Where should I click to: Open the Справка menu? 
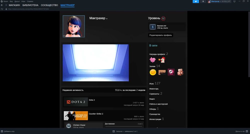point(30,1)
